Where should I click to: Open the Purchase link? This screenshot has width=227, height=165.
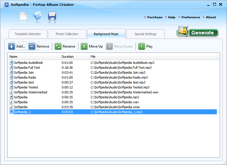[x=155, y=17]
